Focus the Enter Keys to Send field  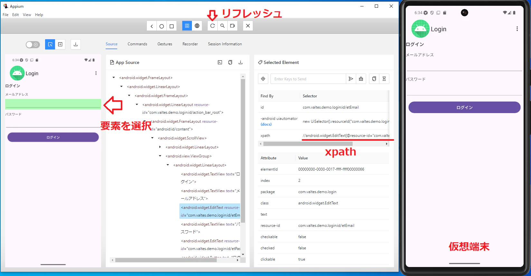[x=308, y=79]
